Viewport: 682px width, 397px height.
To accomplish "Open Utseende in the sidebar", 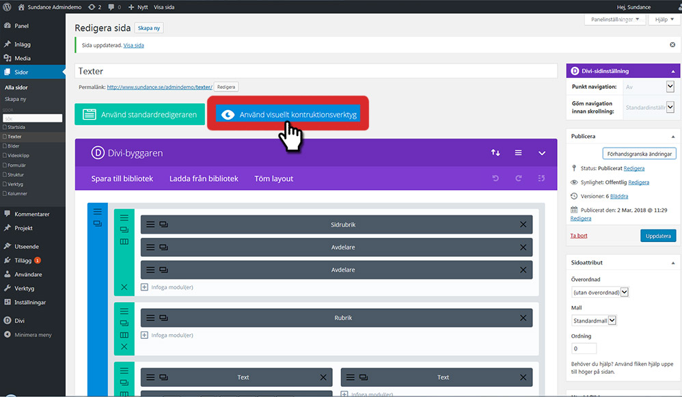I will pyautogui.click(x=27, y=246).
